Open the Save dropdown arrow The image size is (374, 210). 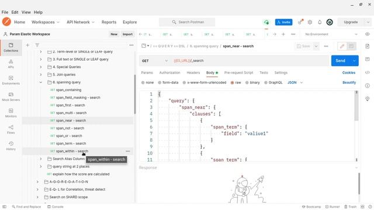pos(316,46)
